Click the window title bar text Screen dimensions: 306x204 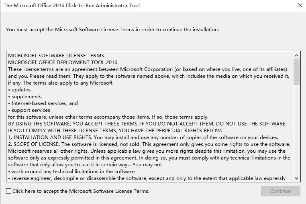click(x=71, y=6)
